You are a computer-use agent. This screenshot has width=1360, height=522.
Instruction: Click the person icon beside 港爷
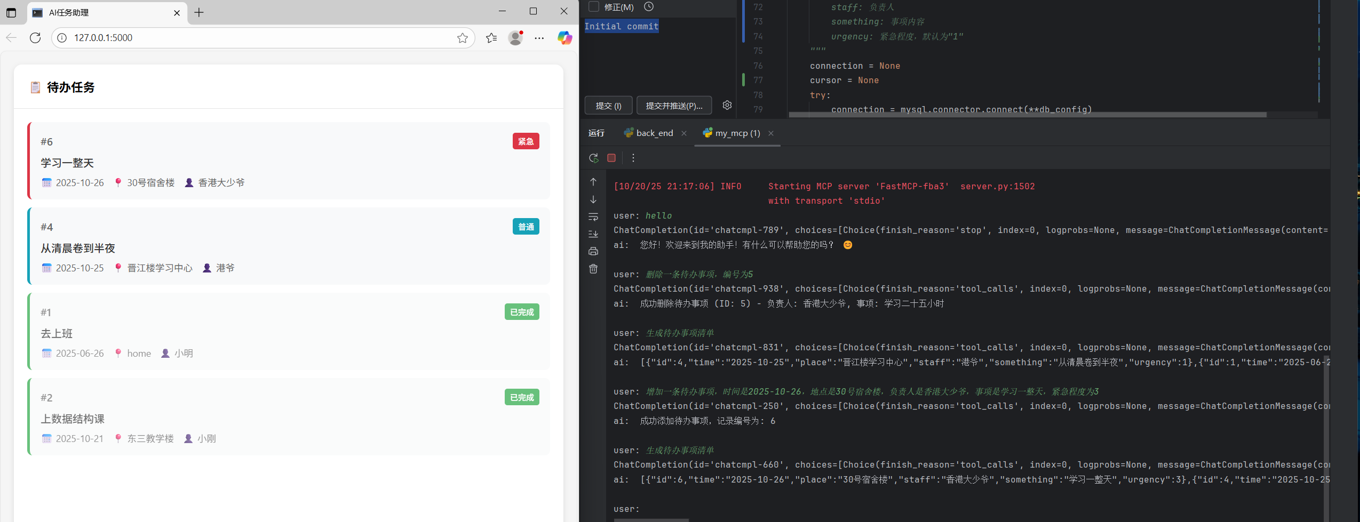point(207,268)
